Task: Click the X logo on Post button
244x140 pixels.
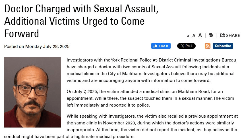Action: [182, 46]
